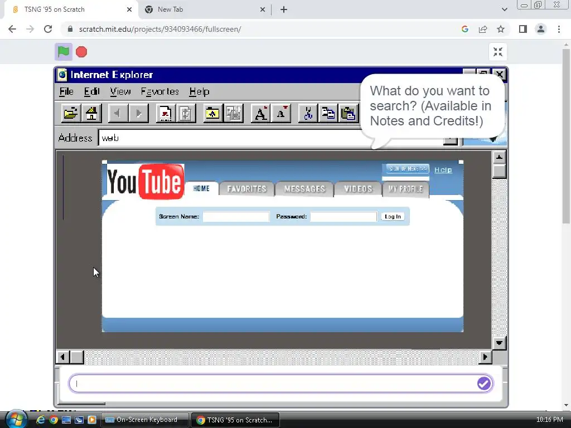Open the YouTube Help link

(x=443, y=170)
